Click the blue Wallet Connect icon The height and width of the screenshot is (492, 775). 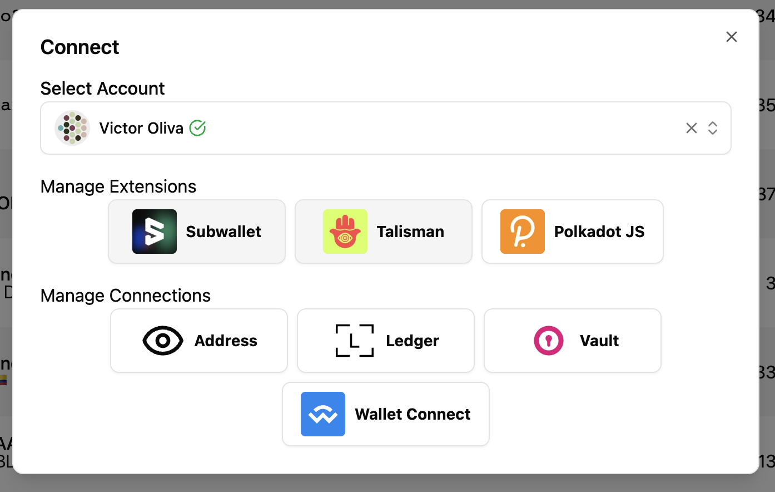tap(323, 414)
